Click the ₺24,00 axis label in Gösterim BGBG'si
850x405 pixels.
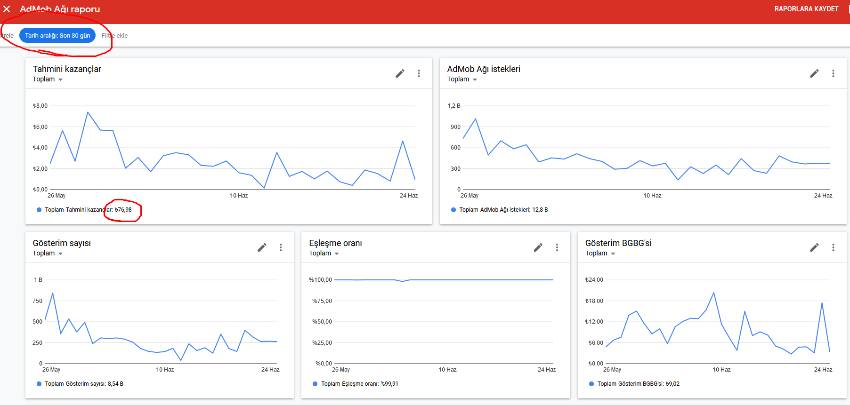[x=594, y=280]
